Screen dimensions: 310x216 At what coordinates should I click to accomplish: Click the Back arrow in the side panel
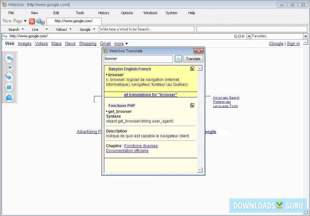[x=9, y=59]
